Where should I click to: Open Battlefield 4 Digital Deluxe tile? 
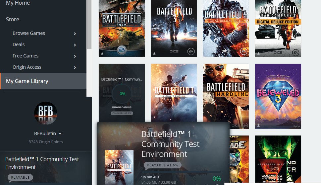(x=226, y=28)
